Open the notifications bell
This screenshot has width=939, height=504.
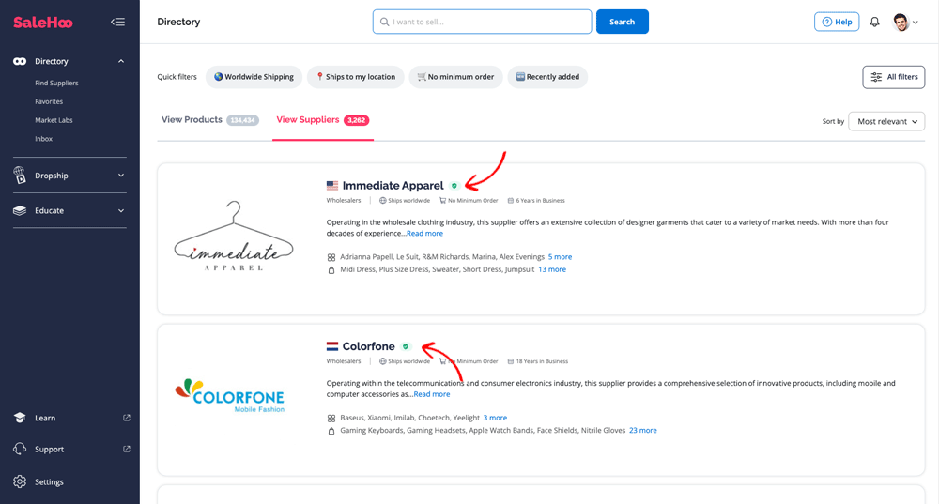pyautogui.click(x=874, y=22)
